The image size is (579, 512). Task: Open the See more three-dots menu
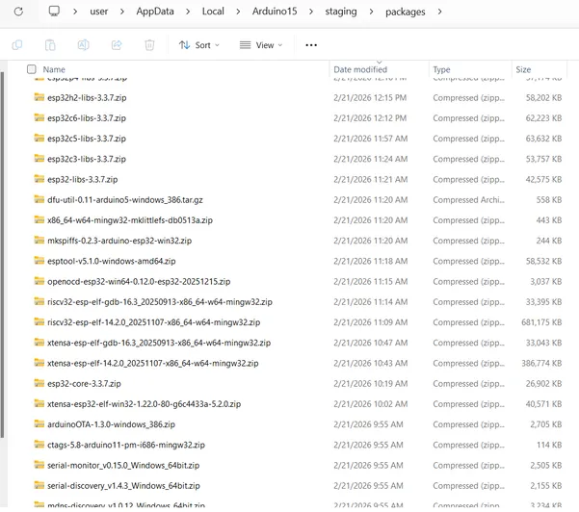311,45
